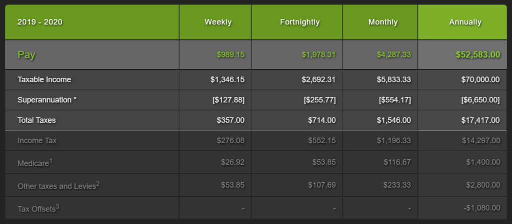Click the annual taxable income $70,000.00

(480, 79)
